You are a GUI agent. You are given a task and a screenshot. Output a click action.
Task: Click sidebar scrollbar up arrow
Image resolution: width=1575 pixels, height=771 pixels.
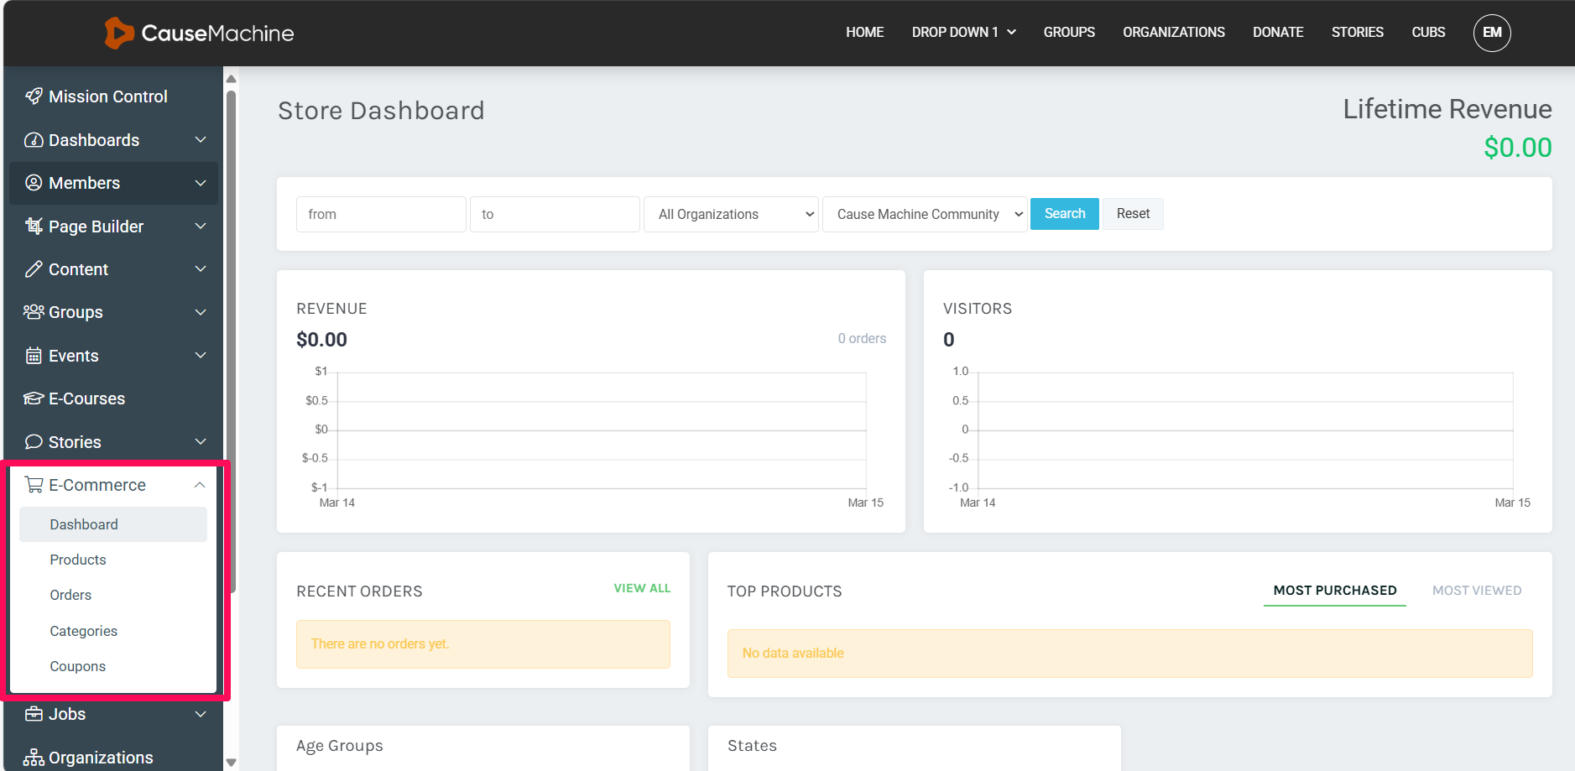click(231, 79)
